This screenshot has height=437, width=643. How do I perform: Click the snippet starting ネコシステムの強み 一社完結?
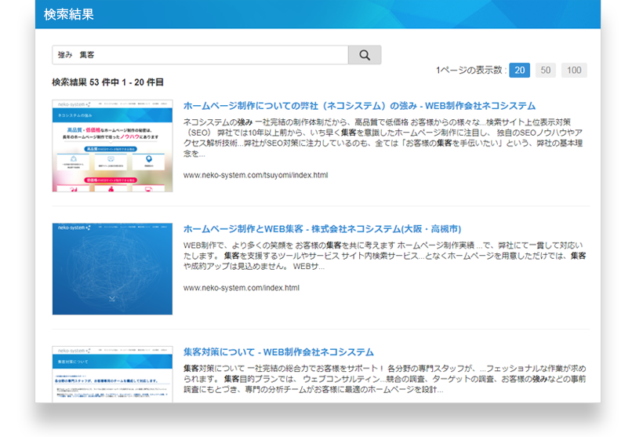[383, 138]
